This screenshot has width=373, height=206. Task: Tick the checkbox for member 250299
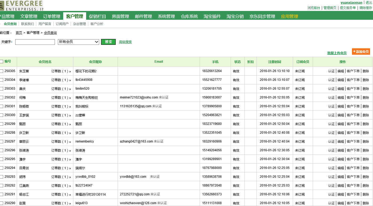point(1,124)
